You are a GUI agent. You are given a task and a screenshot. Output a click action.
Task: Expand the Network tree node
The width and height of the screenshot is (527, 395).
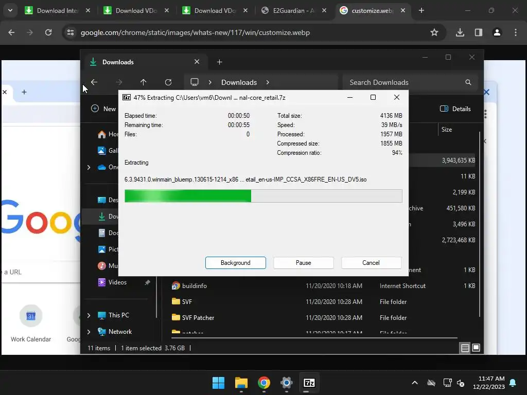tap(89, 332)
